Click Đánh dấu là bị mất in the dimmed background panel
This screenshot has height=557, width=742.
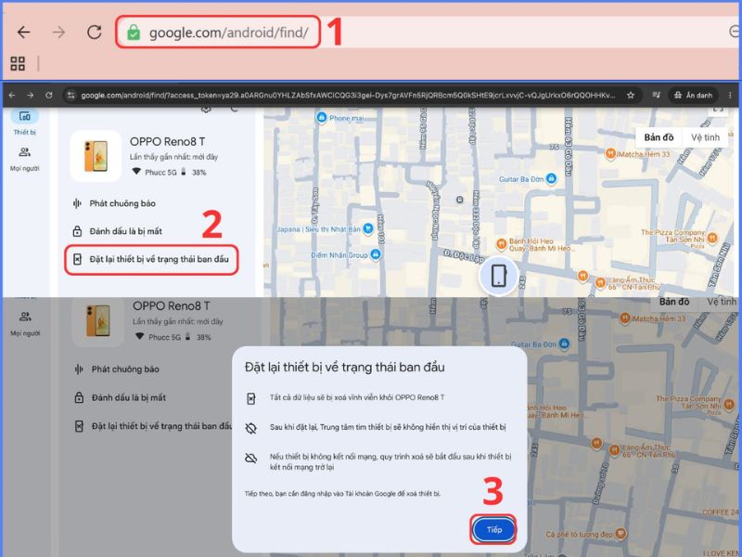[129, 397]
